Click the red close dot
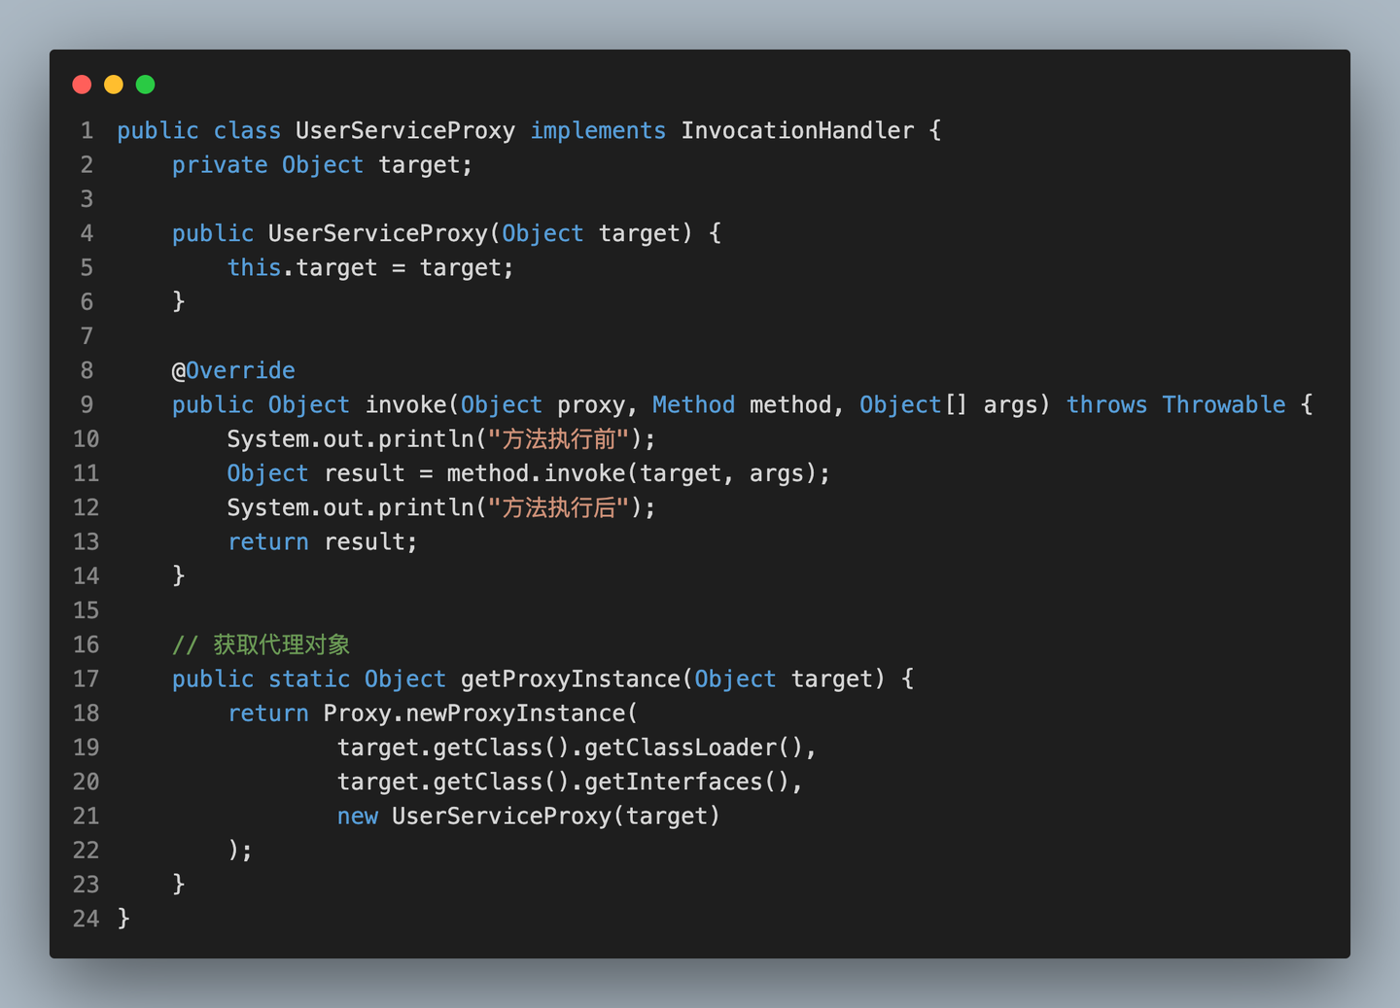The height and width of the screenshot is (1008, 1400). (x=82, y=85)
